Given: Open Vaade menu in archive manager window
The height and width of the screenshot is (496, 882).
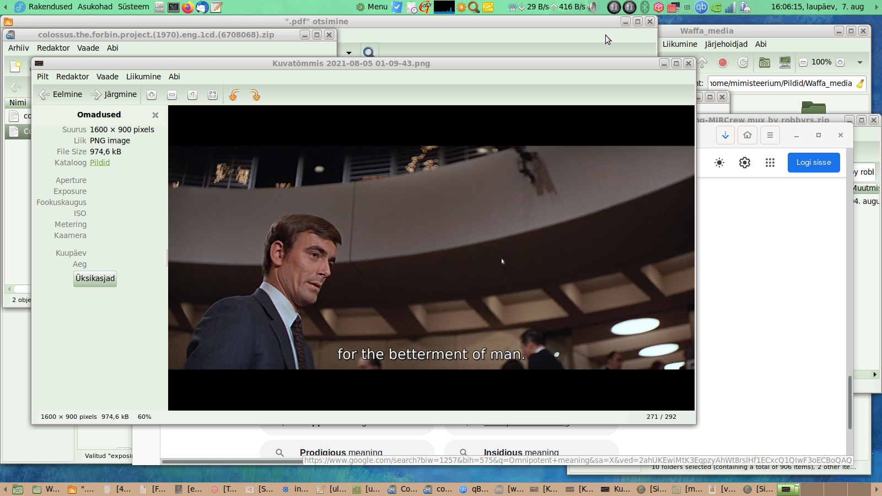Looking at the screenshot, I should coord(88,48).
